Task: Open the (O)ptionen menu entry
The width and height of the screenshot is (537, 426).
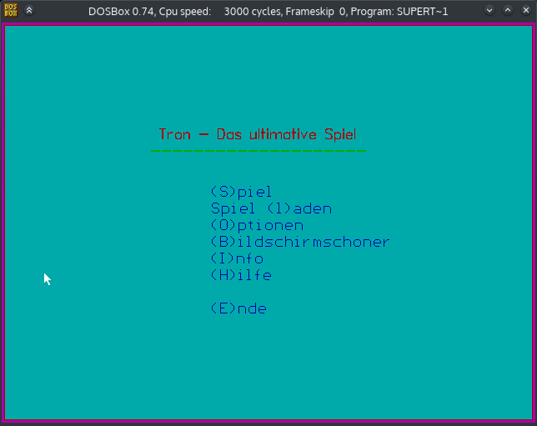Action: (x=257, y=225)
